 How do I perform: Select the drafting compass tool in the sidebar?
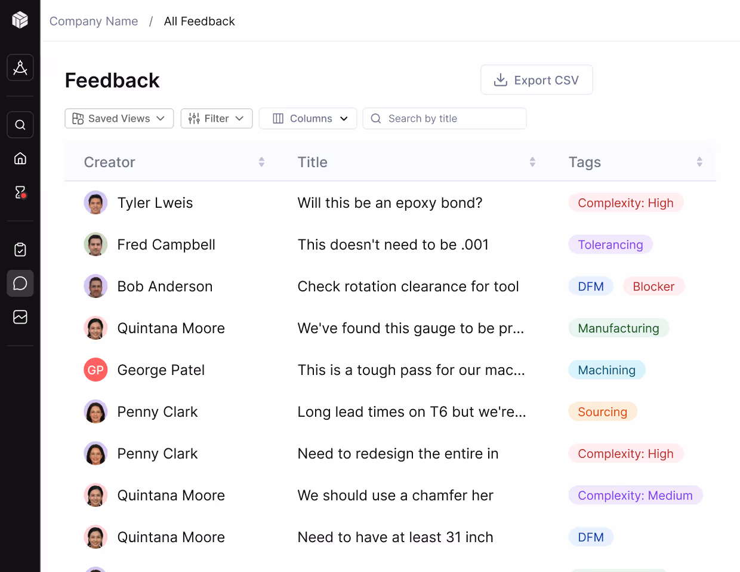[x=20, y=67]
